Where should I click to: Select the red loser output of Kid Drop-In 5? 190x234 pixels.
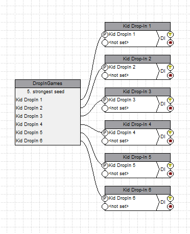[170, 174]
